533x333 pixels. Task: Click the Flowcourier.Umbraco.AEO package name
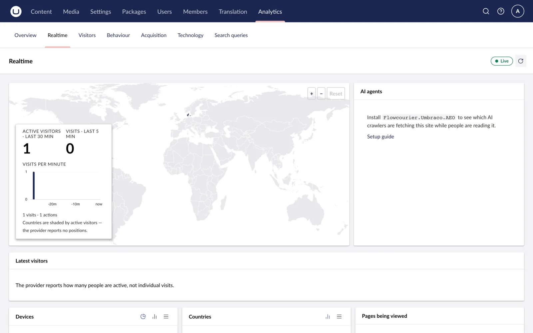(419, 118)
